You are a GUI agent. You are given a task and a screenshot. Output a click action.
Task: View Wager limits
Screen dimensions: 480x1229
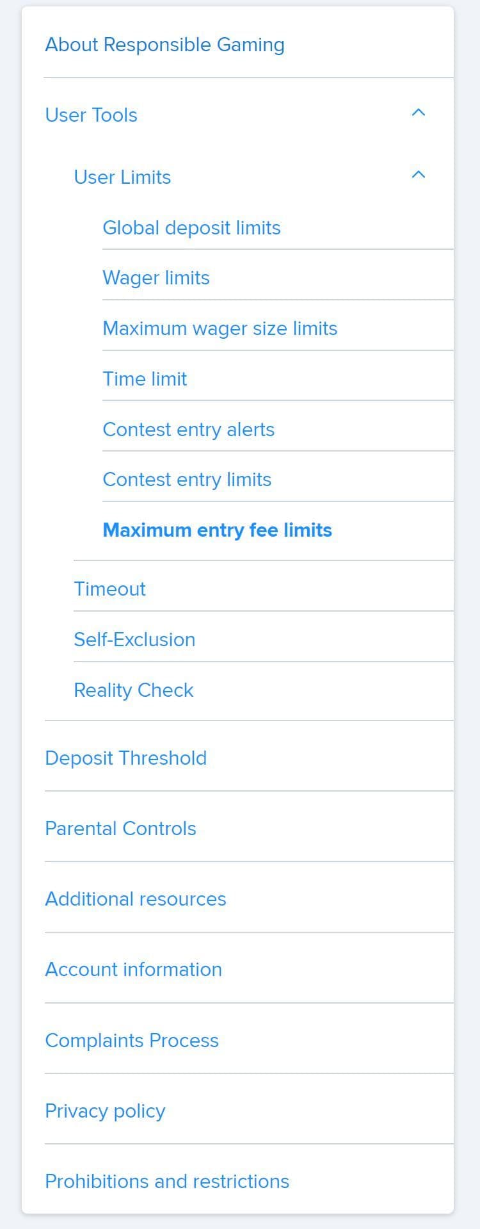156,278
